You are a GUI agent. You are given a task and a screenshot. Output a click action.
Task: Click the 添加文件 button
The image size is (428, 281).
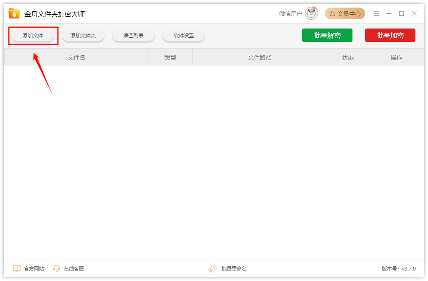click(33, 36)
